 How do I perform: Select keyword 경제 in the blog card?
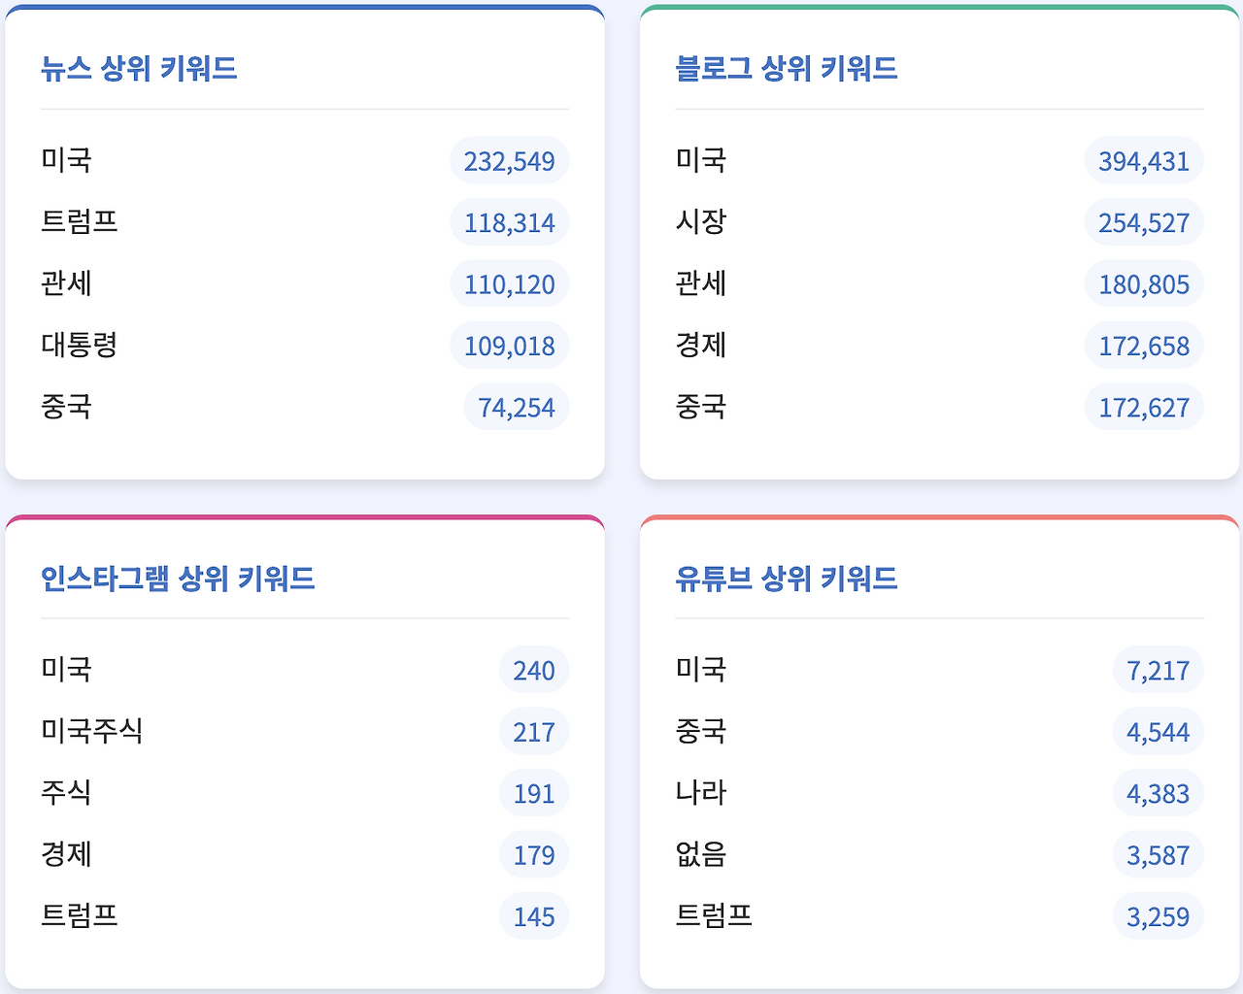click(x=701, y=345)
